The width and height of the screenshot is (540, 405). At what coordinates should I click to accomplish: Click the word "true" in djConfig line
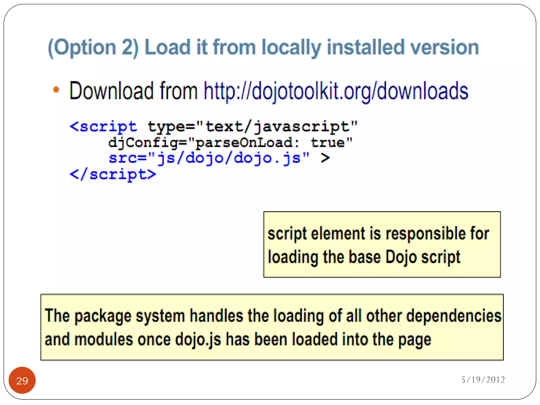[x=327, y=143]
